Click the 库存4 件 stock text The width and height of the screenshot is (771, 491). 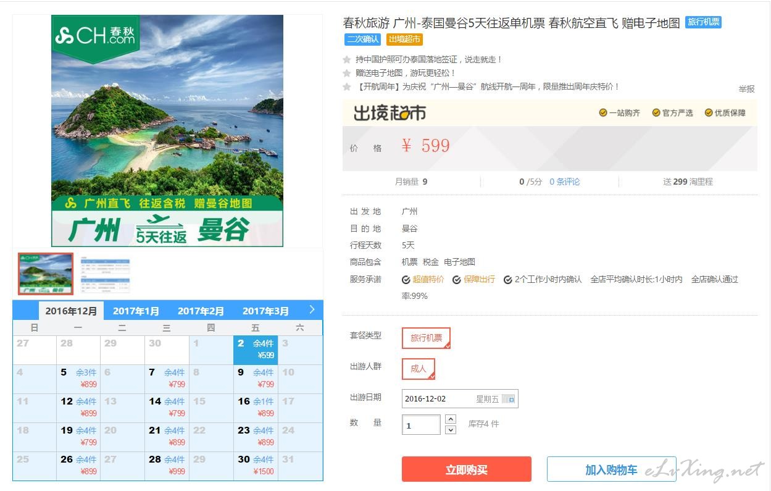(483, 424)
